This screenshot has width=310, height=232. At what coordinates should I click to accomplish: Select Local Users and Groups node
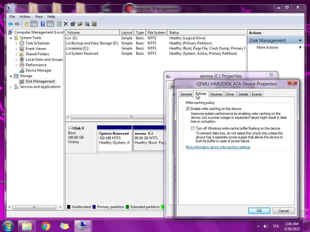coord(44,60)
